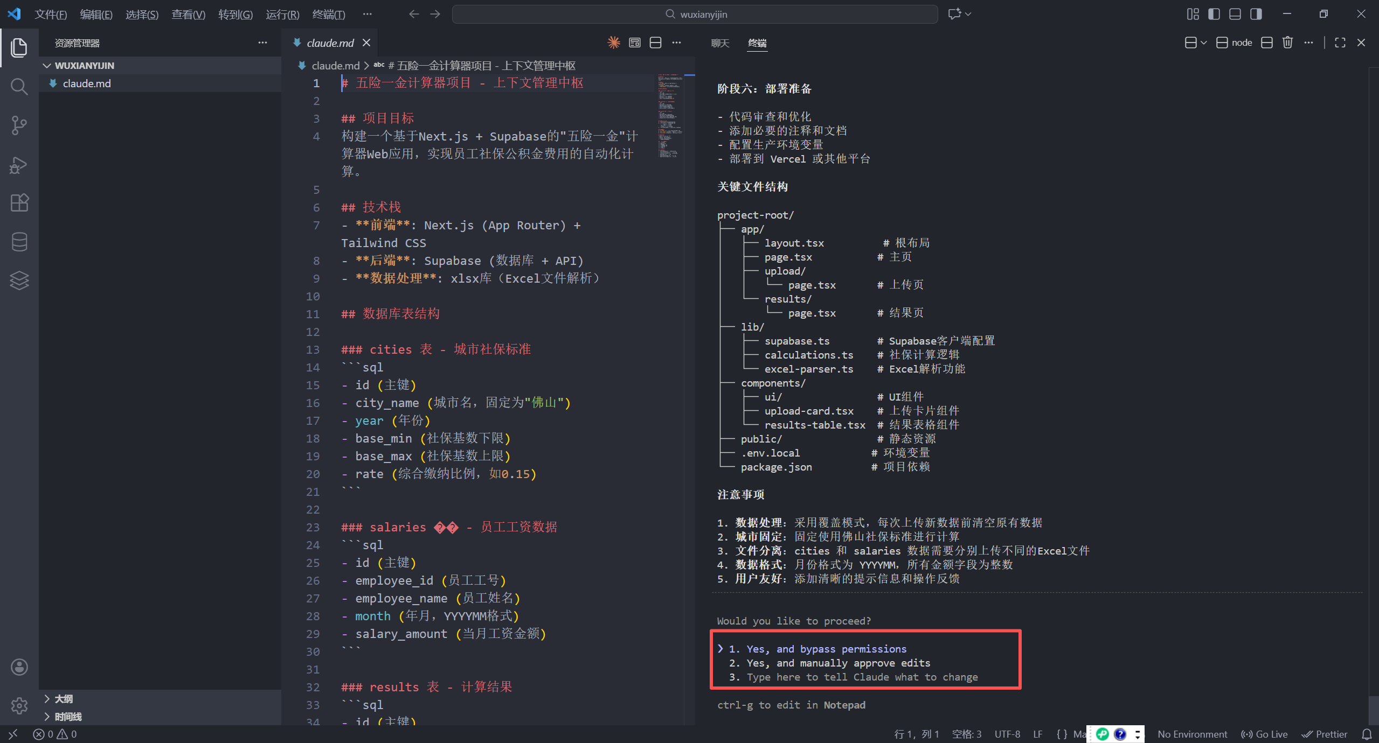Open the 查看(V) menu
1379x743 pixels.
[x=188, y=14]
